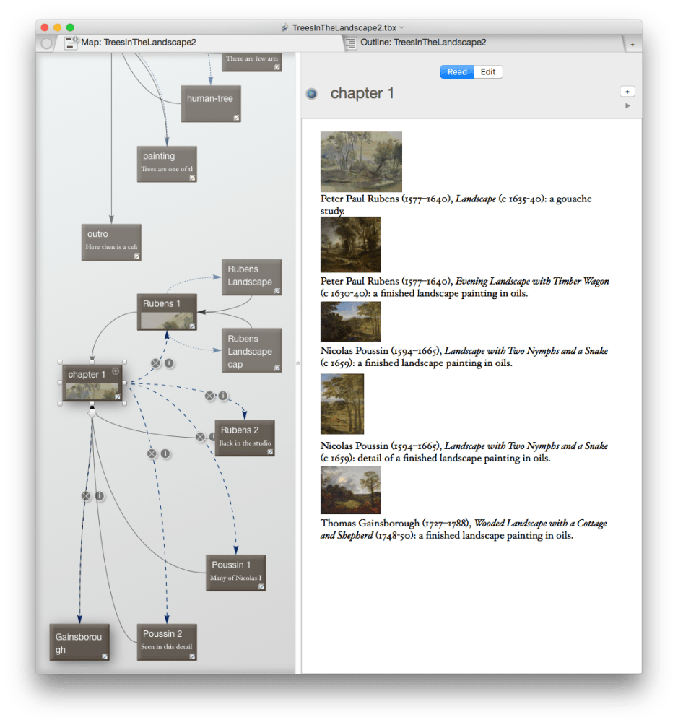Click the badge icon beside chapter 1 title

pos(311,94)
